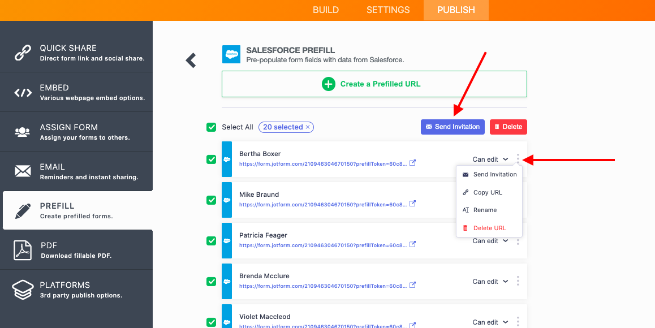Deselect the Bertha Boxer checkbox
Screen dimensions: 655x328
coord(212,159)
